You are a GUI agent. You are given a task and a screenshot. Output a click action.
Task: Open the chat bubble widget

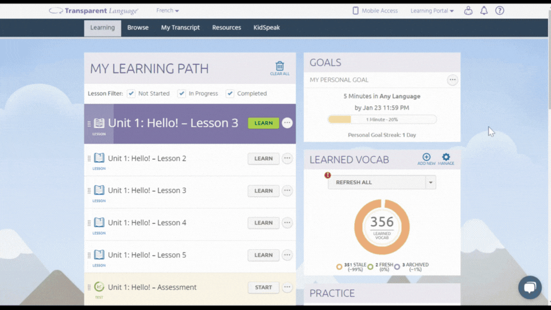[530, 288]
